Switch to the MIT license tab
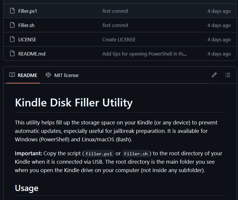Screen dimensions: 238x200 click(66, 75)
